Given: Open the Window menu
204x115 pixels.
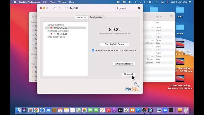Looking at the screenshot, I should (62, 2).
